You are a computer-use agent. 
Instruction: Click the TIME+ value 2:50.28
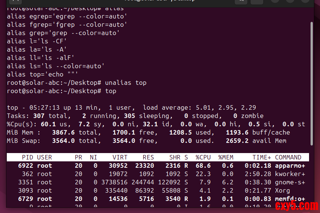coord(258,174)
